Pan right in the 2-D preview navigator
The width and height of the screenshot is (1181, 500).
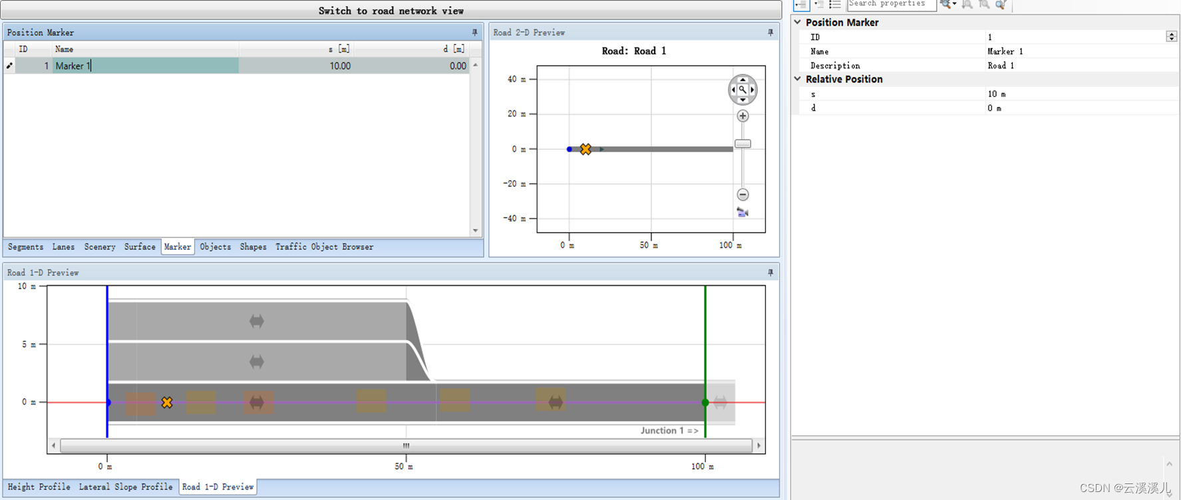tap(753, 90)
